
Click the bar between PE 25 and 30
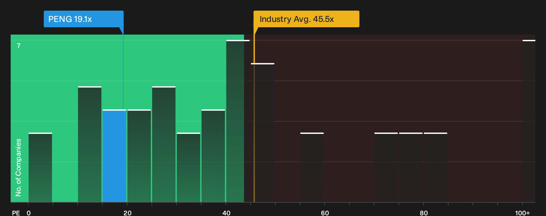(164, 144)
